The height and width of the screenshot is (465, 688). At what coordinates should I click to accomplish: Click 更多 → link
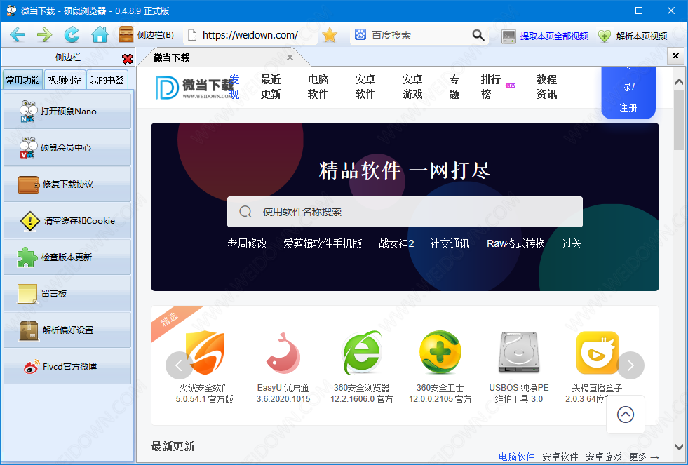(644, 457)
